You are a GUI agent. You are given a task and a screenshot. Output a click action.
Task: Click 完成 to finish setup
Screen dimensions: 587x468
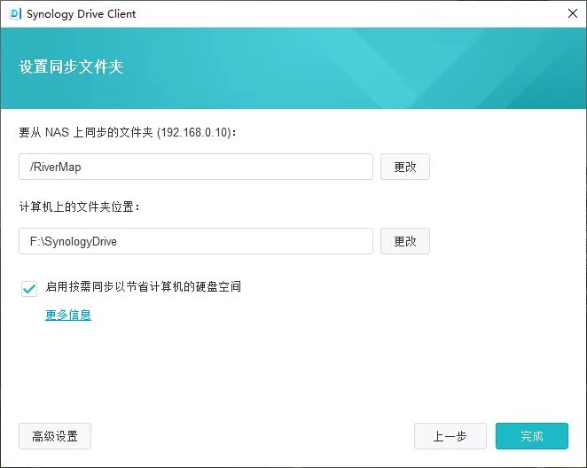pyautogui.click(x=532, y=436)
